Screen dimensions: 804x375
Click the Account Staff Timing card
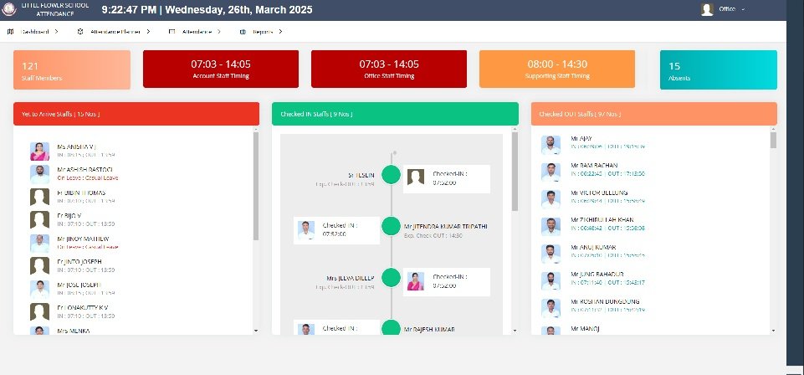(x=221, y=69)
